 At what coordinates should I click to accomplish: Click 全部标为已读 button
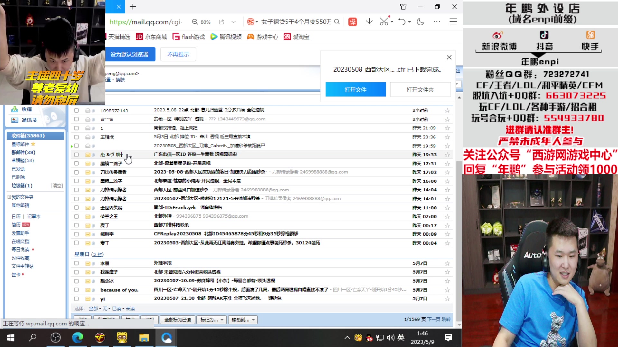pos(178,320)
